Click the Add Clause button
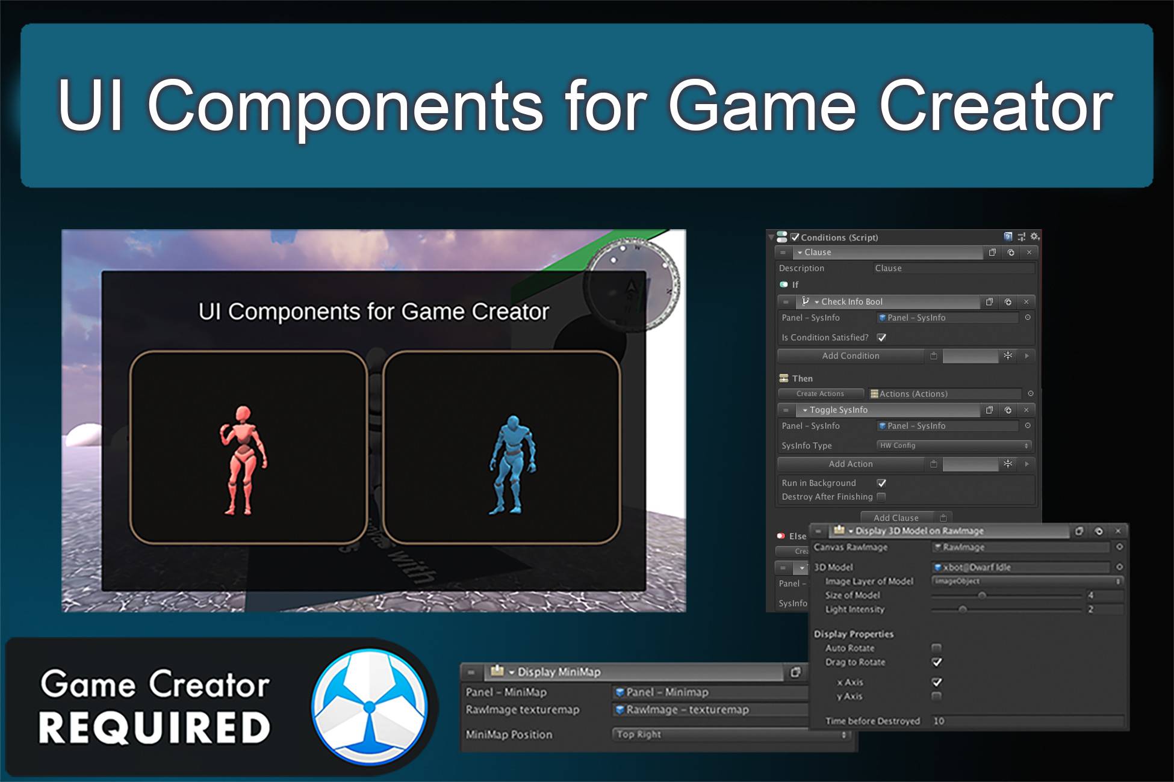1174x782 pixels. tap(896, 518)
